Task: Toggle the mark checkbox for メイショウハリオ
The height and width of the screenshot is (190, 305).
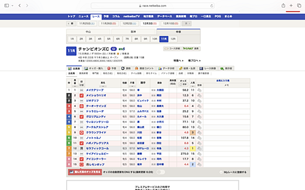Action: (82, 96)
